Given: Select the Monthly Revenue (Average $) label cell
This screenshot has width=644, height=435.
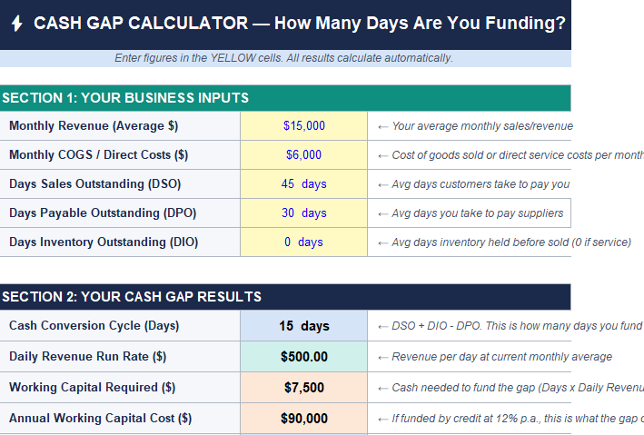Looking at the screenshot, I should click(94, 126).
